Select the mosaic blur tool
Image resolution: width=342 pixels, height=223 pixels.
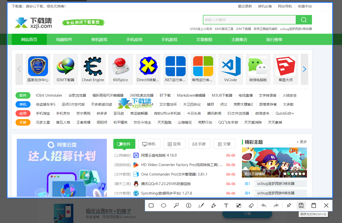(239, 206)
